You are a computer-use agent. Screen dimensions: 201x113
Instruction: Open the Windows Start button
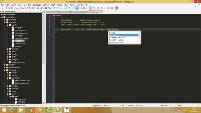click(x=3, y=110)
